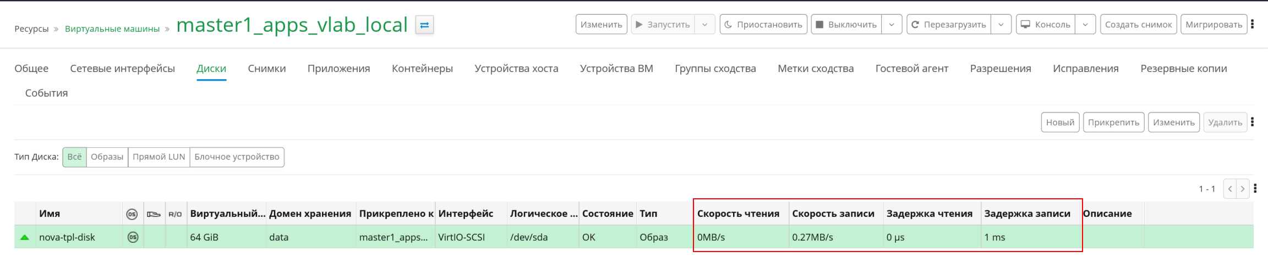
Task: Filter disks by Образы type
Action: pyautogui.click(x=107, y=157)
